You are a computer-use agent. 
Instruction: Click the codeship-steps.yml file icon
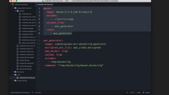(x=18, y=49)
